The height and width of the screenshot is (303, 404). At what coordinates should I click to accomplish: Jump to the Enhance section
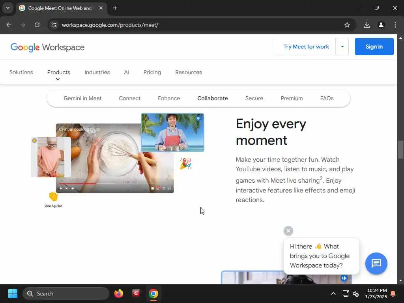(x=169, y=98)
